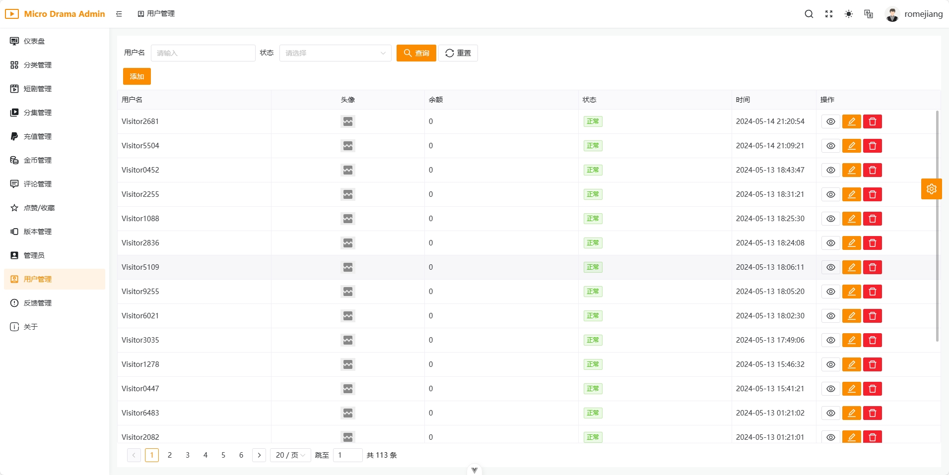The image size is (949, 475).
Task: Enter fullscreen mode via header icon
Action: (829, 14)
